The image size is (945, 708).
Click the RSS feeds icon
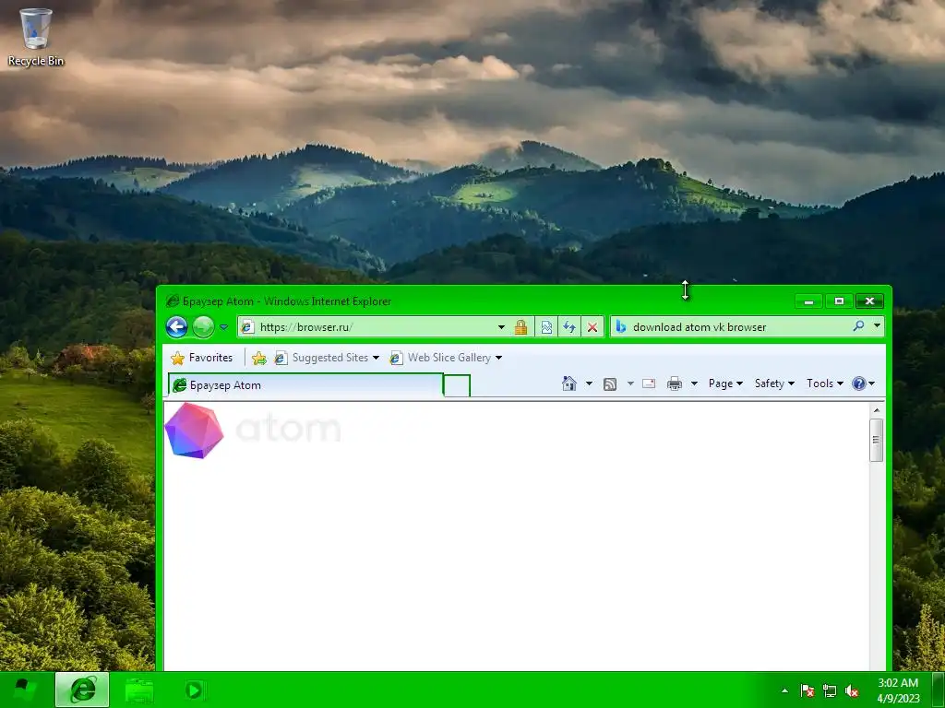tap(610, 384)
